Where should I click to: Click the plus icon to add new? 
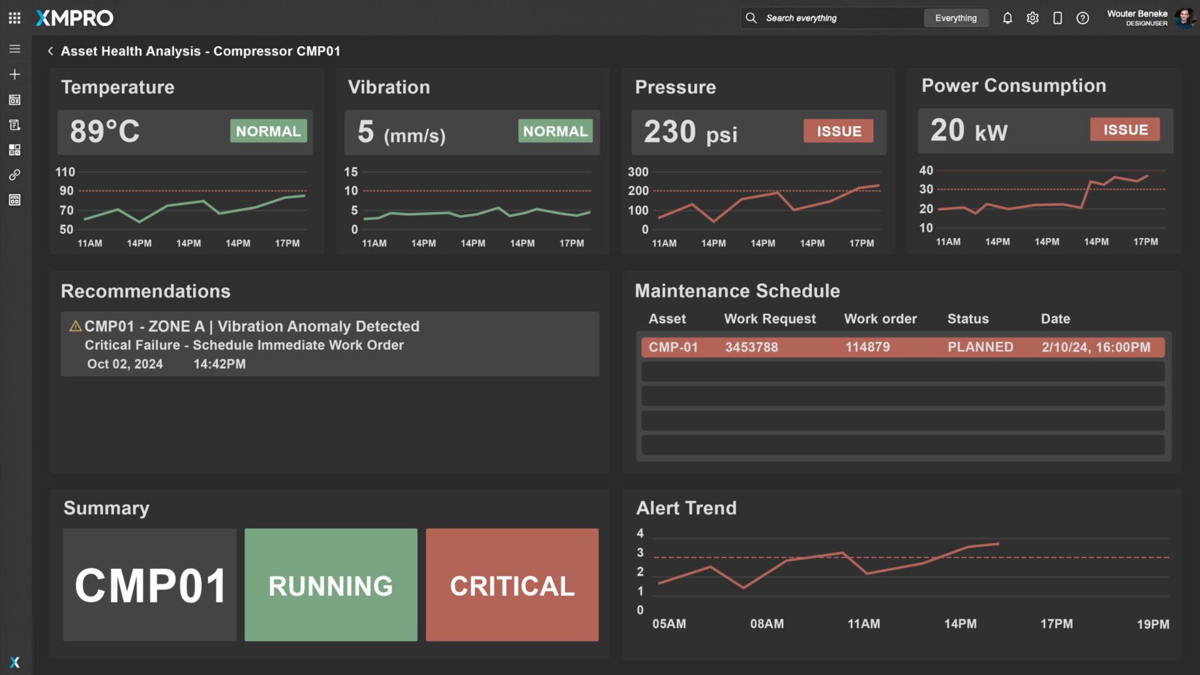[x=14, y=74]
